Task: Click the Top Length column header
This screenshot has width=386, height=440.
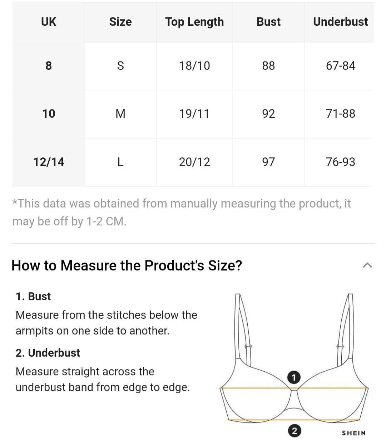Action: tap(194, 22)
